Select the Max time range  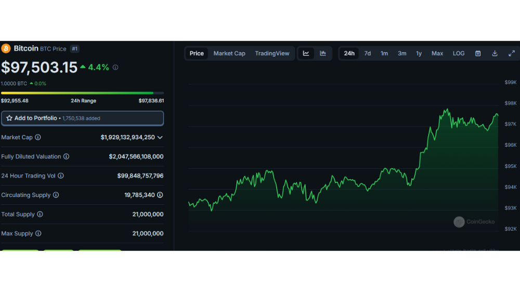click(437, 54)
